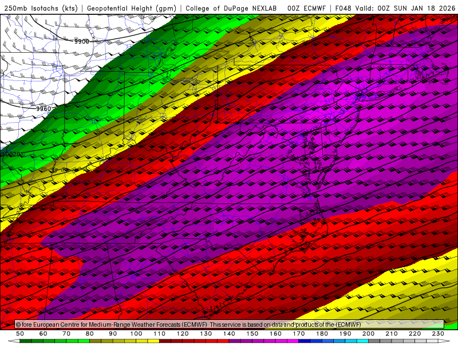Click the bright magenta swatch just before 170
Viewport: 458px width, 344px height.
[293, 341]
